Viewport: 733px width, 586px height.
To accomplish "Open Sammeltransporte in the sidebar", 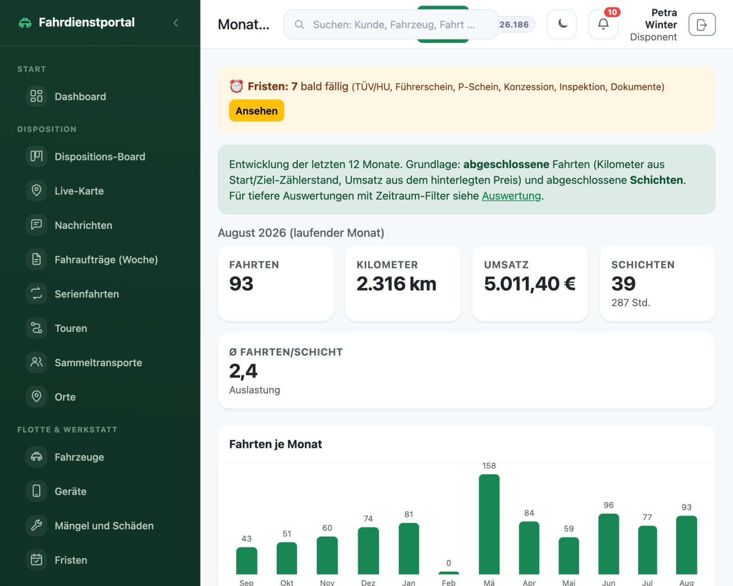I will (x=100, y=362).
